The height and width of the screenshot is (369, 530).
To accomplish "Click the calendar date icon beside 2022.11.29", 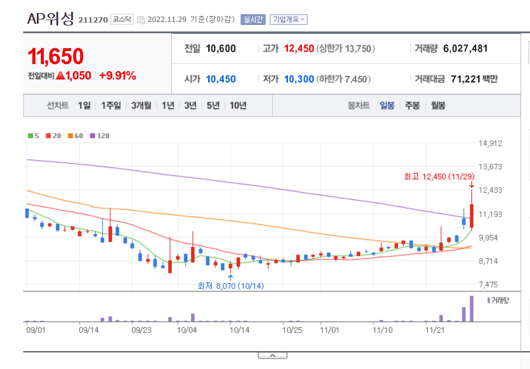I will click(x=141, y=20).
